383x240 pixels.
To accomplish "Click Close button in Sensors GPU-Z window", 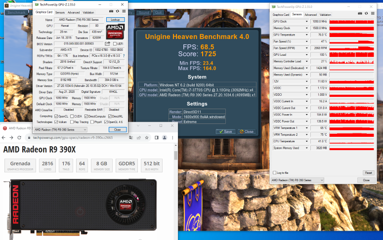I will point(366,180).
